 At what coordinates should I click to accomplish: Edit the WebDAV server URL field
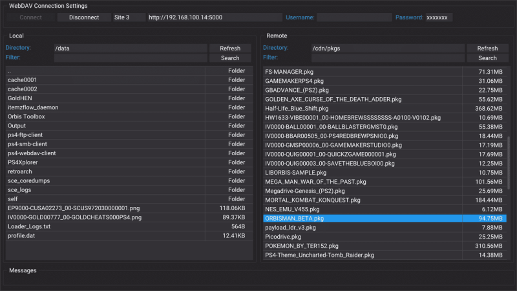click(x=215, y=17)
